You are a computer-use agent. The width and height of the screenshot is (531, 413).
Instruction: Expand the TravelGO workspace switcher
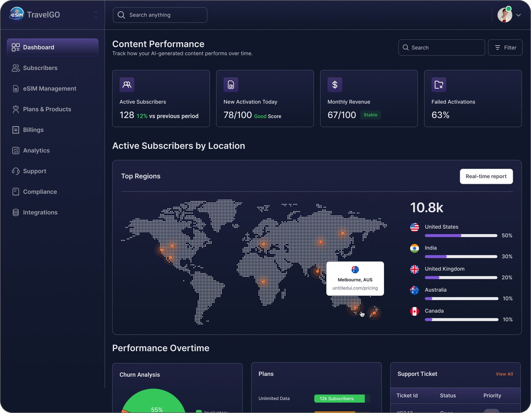pyautogui.click(x=96, y=15)
